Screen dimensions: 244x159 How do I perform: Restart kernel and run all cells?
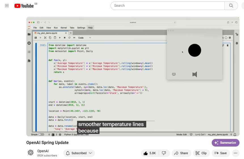pos(74,38)
